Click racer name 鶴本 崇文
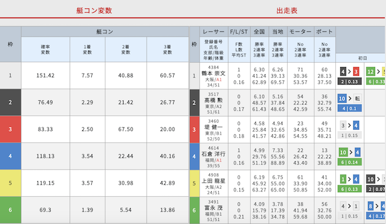The height and width of the screenshot is (224, 386). tap(214, 74)
